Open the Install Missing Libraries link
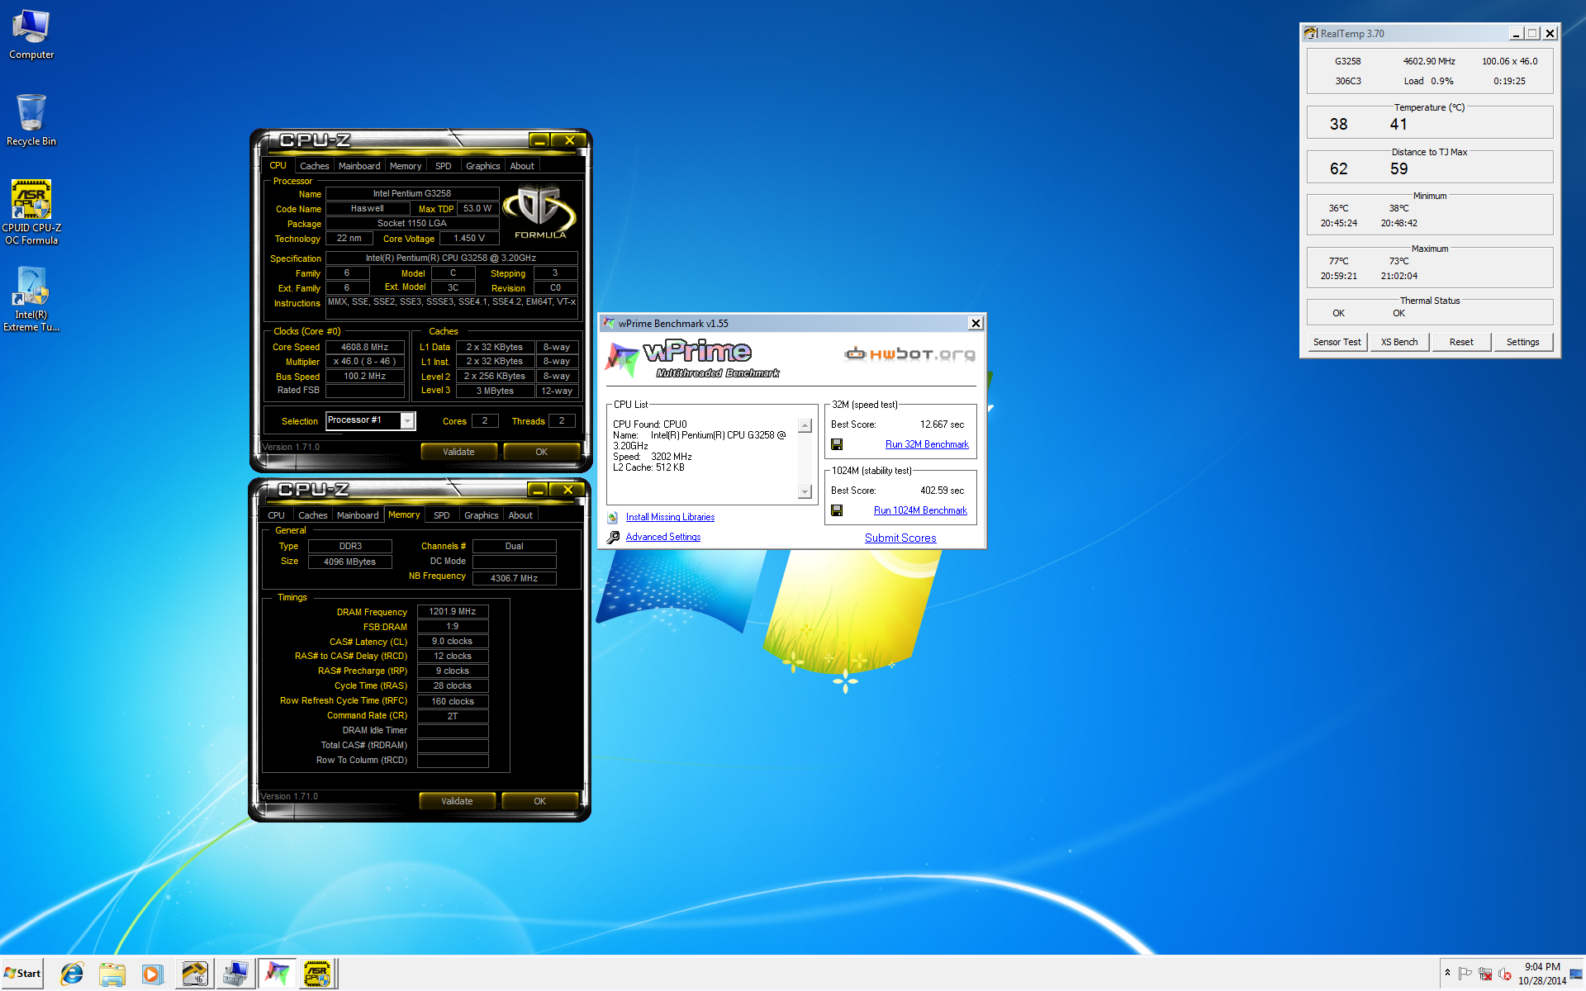1586x991 pixels. [x=670, y=517]
